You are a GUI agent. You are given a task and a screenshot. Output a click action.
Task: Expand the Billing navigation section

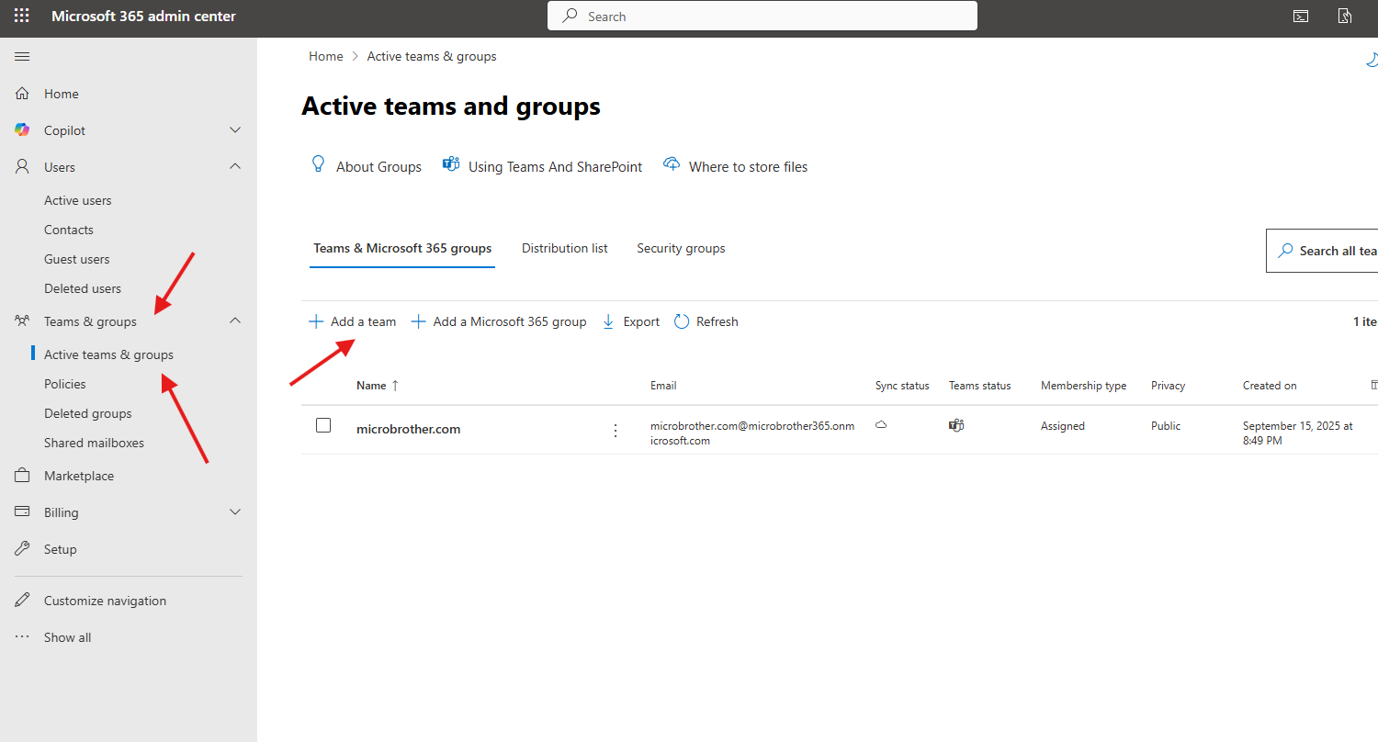pos(235,512)
